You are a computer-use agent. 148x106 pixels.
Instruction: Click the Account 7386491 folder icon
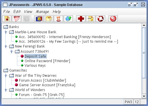tap(17, 52)
